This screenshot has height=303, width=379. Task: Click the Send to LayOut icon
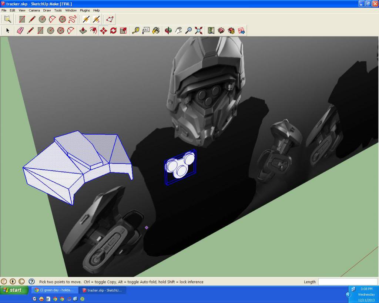tap(241, 31)
